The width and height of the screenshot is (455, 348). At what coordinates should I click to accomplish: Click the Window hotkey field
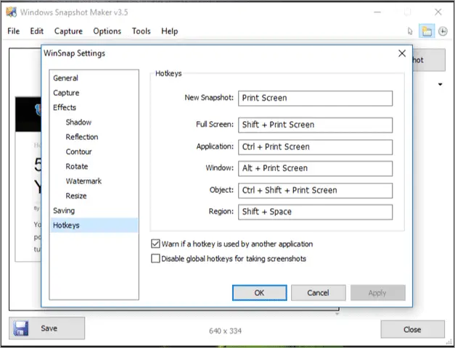pyautogui.click(x=316, y=168)
